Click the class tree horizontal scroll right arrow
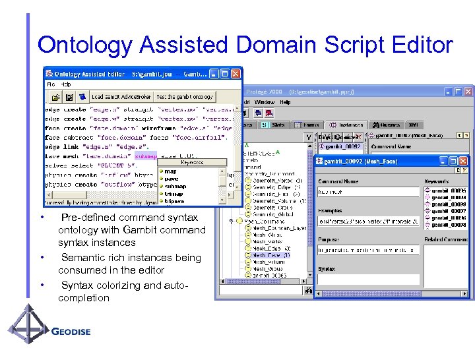 tap(304, 282)
